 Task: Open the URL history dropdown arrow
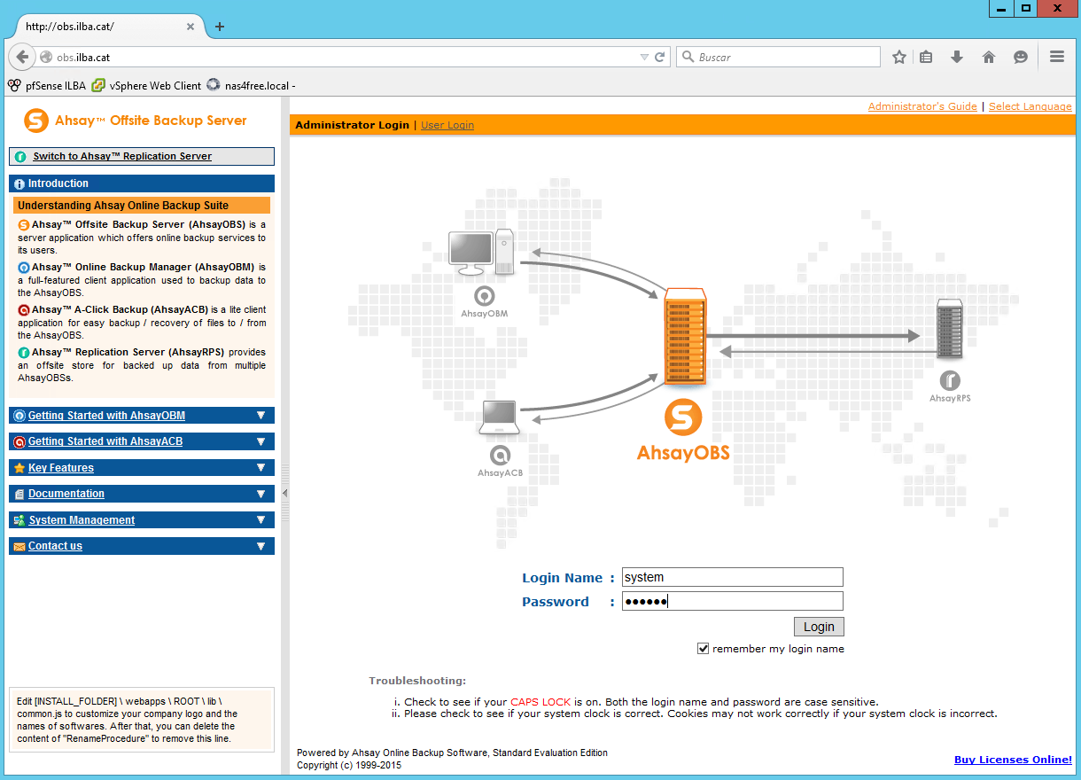(645, 57)
